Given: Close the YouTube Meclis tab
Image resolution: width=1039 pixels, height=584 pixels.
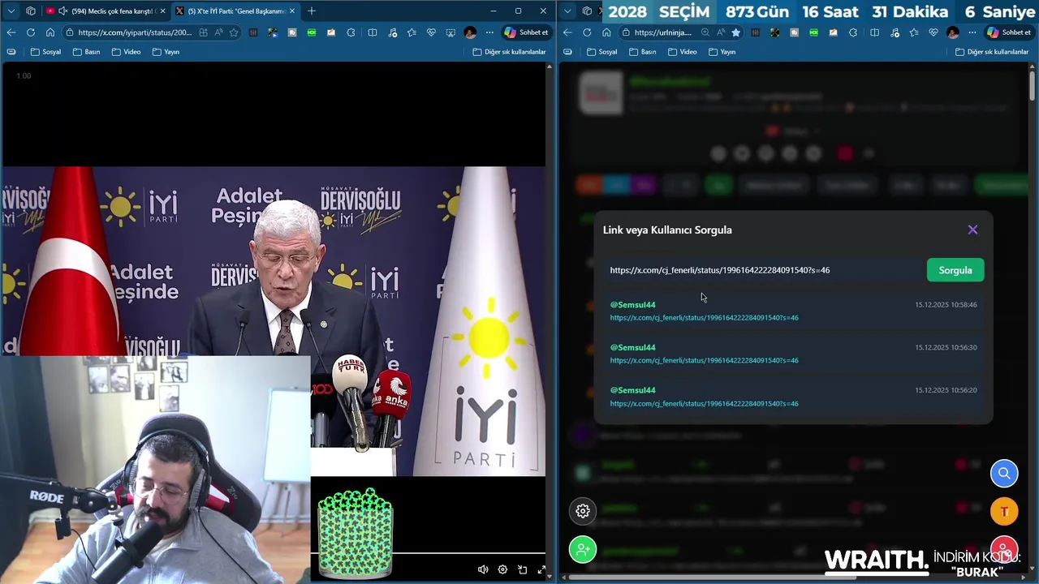Looking at the screenshot, I should [162, 11].
